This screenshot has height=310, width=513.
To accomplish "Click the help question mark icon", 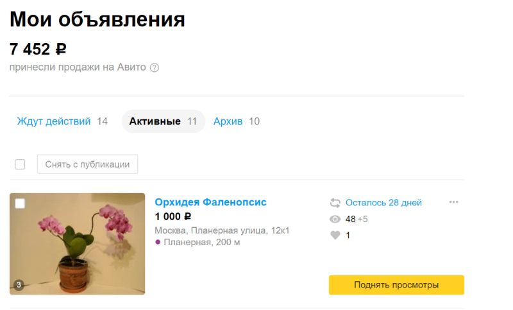I will pyautogui.click(x=155, y=68).
